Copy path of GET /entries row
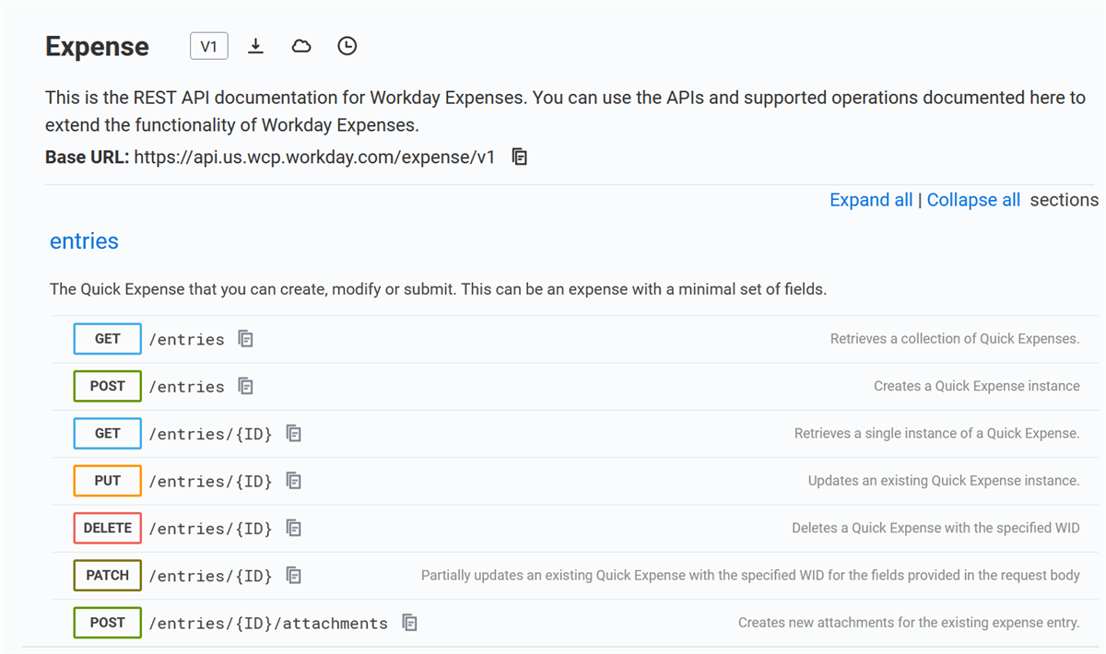 pyautogui.click(x=245, y=339)
